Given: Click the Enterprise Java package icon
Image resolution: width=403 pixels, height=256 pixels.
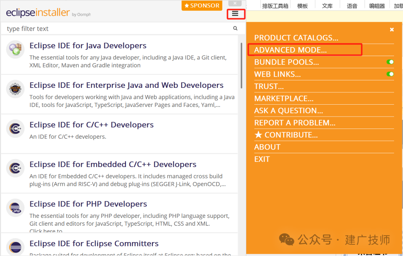Looking at the screenshot, I should point(15,89).
